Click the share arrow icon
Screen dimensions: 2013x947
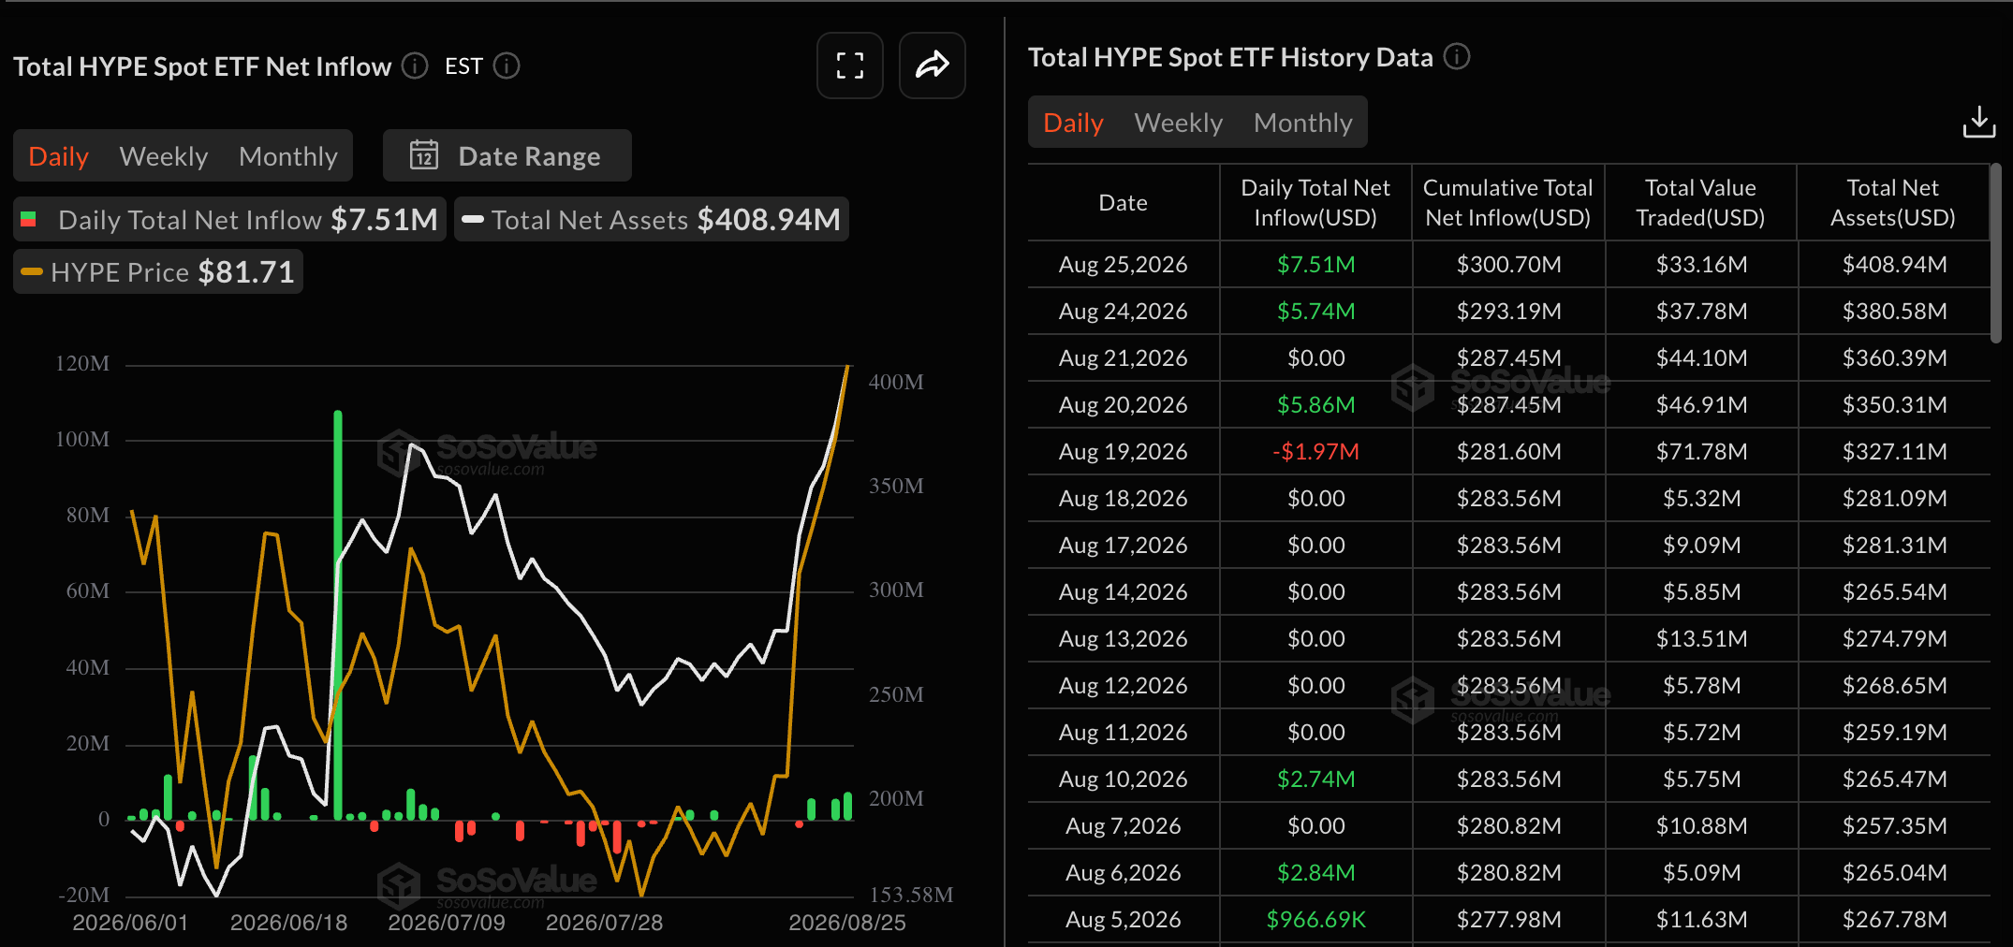click(933, 66)
